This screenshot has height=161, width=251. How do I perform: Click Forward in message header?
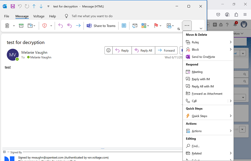166,51
